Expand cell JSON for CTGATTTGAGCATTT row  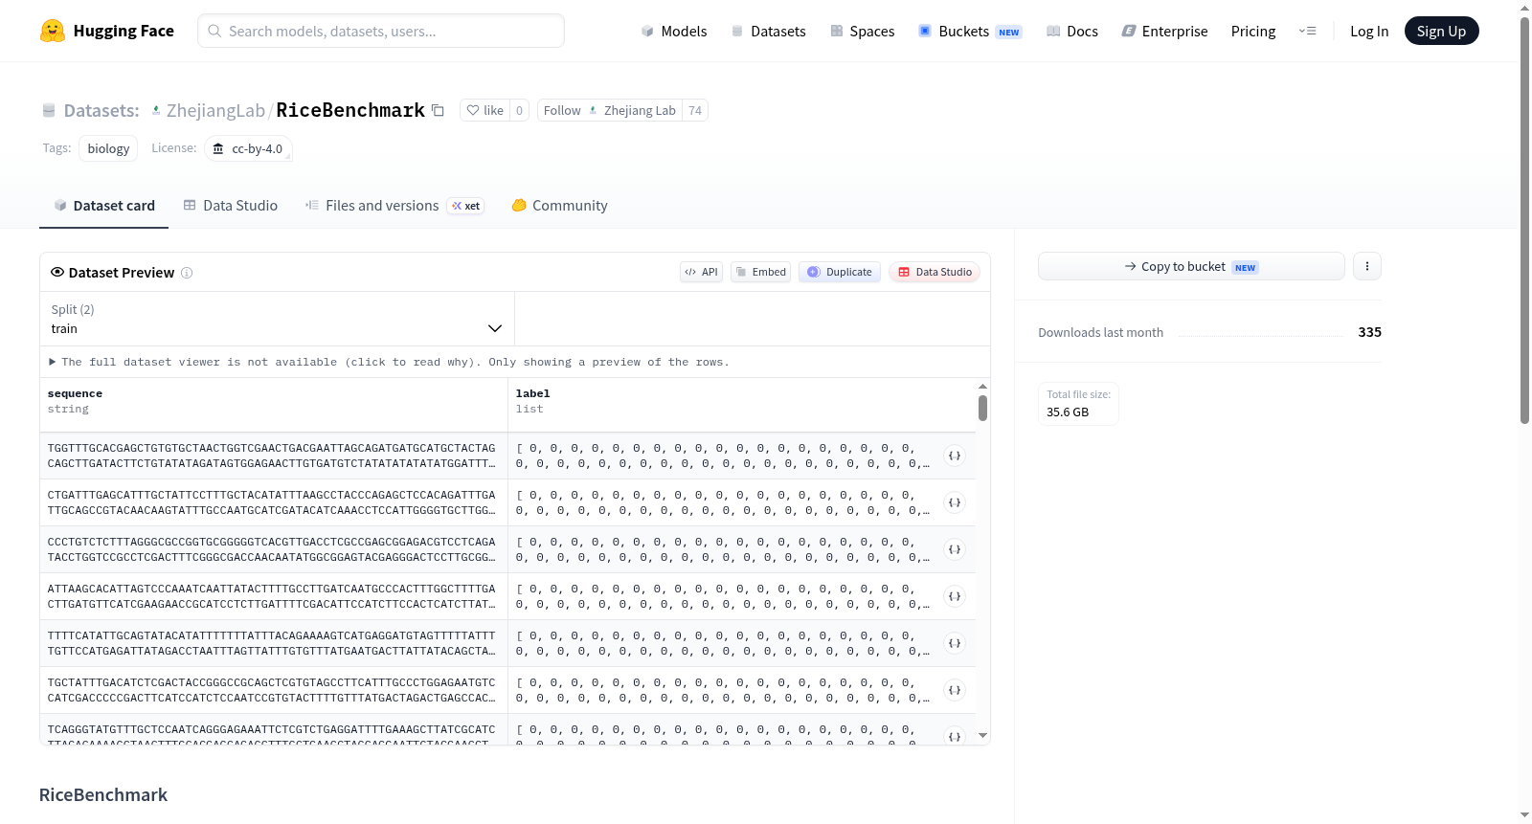click(955, 502)
